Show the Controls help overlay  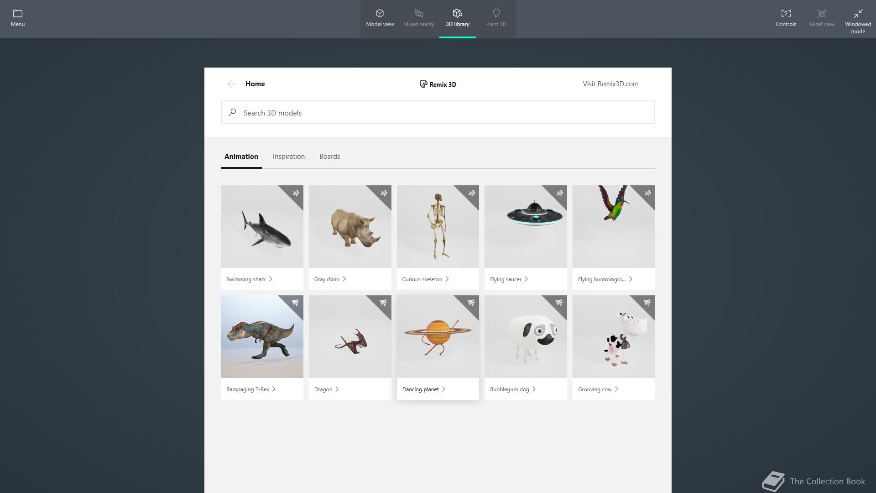786,19
